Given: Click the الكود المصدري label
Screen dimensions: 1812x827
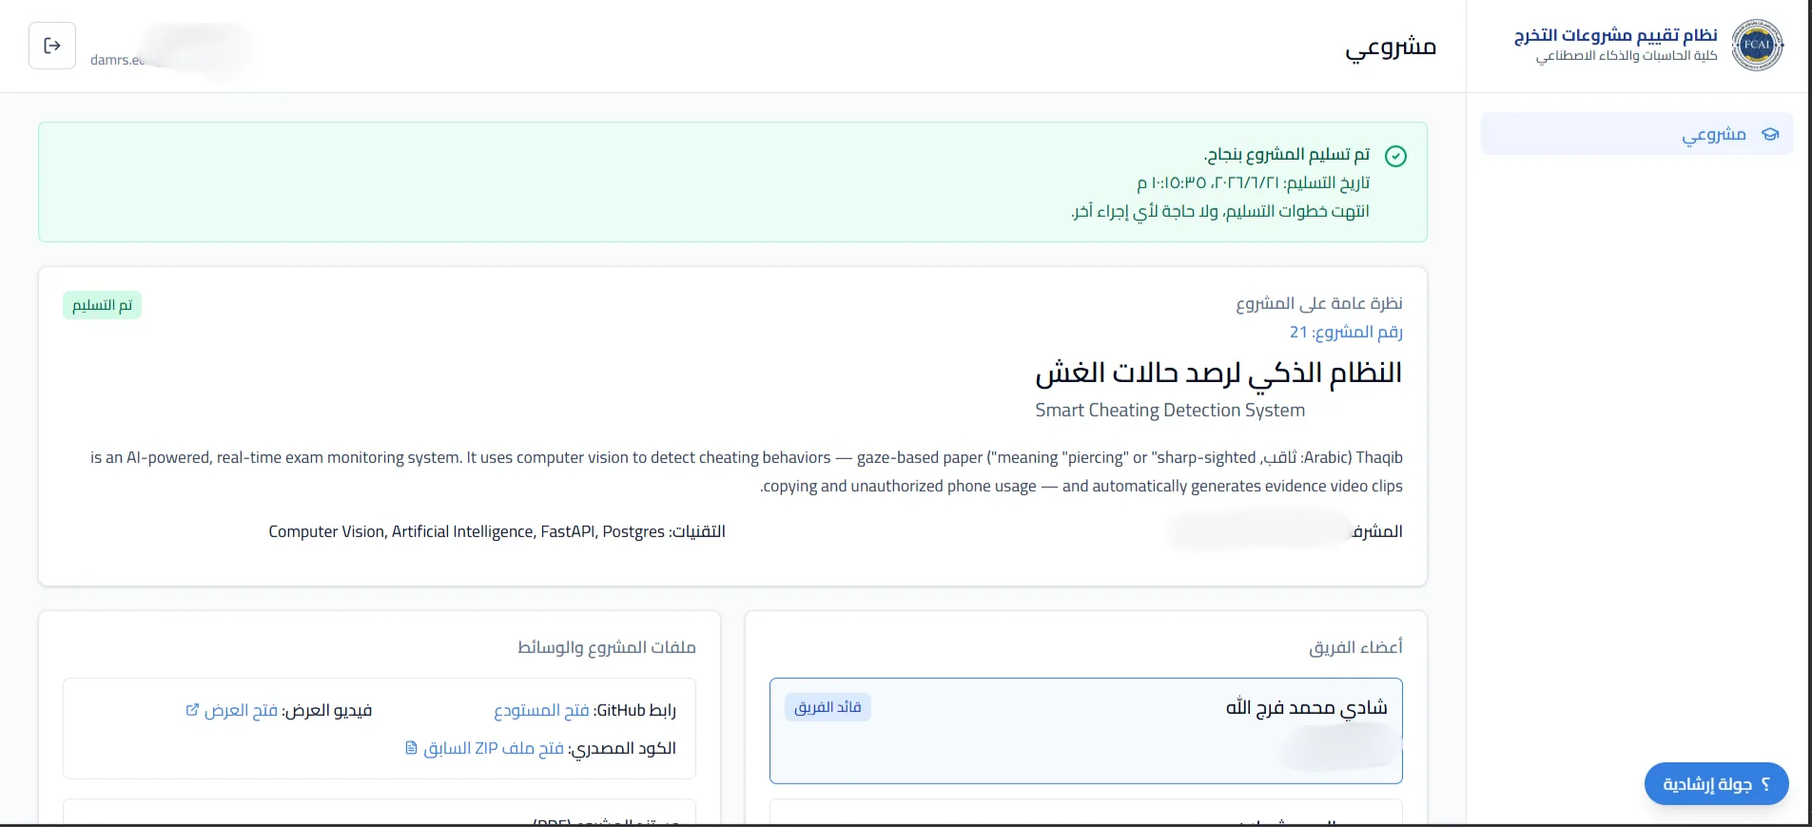Looking at the screenshot, I should pos(622,748).
